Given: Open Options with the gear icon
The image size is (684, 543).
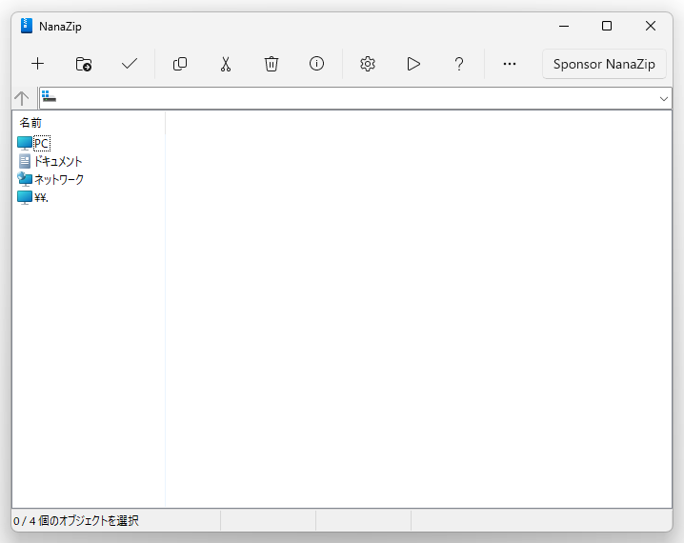Looking at the screenshot, I should pyautogui.click(x=368, y=64).
